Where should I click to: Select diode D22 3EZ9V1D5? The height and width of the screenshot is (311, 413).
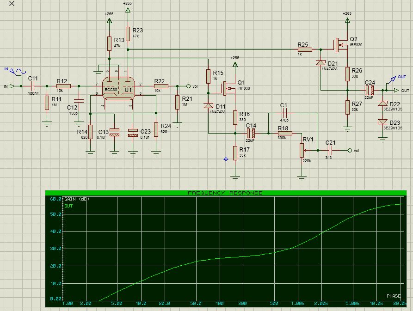383,103
